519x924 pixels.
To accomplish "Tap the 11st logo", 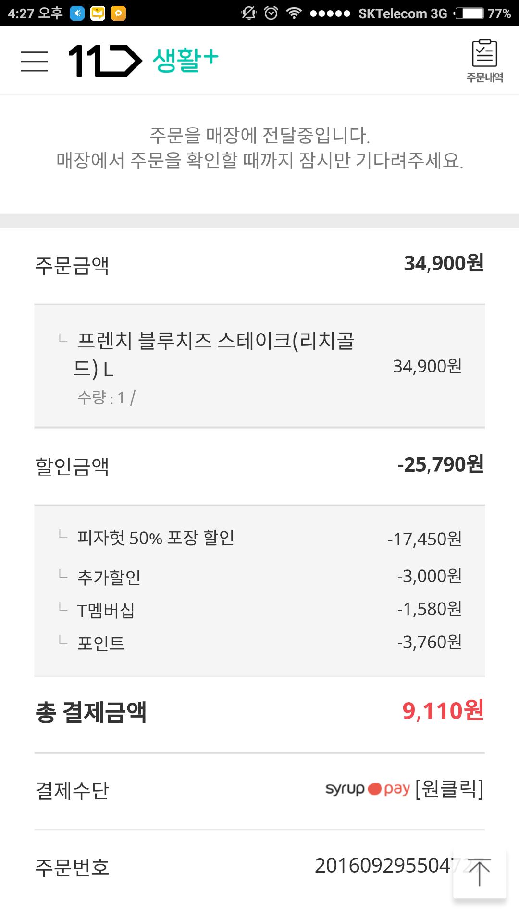I will tap(105, 61).
